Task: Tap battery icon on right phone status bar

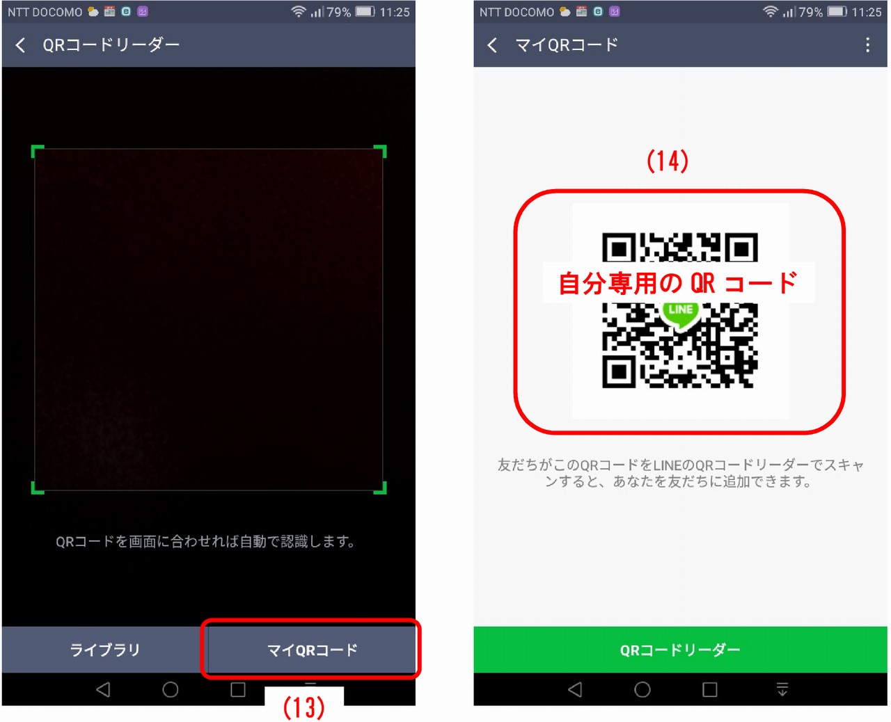Action: tap(837, 12)
